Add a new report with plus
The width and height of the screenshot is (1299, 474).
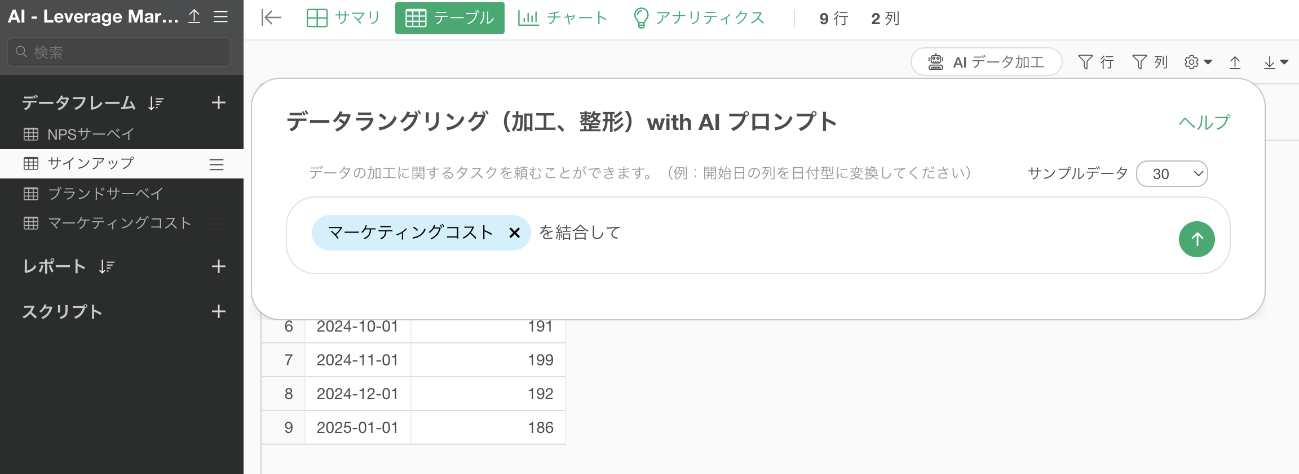218,266
